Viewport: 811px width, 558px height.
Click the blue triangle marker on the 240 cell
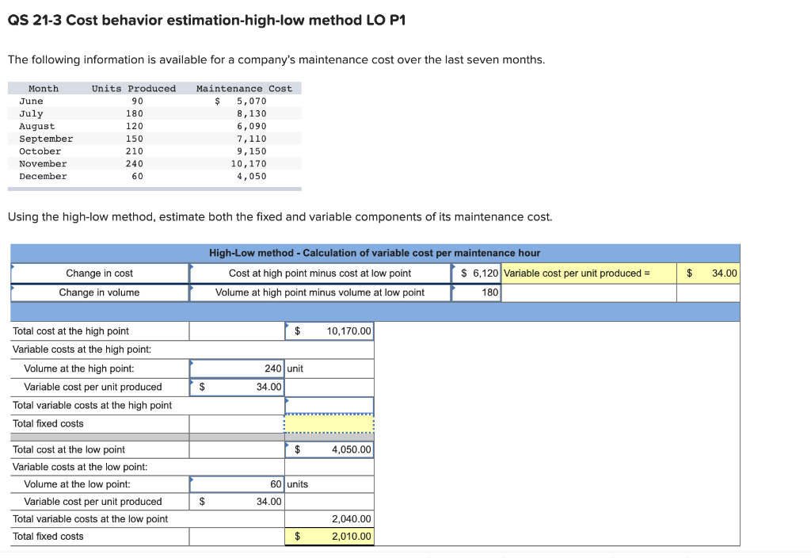[x=192, y=363]
